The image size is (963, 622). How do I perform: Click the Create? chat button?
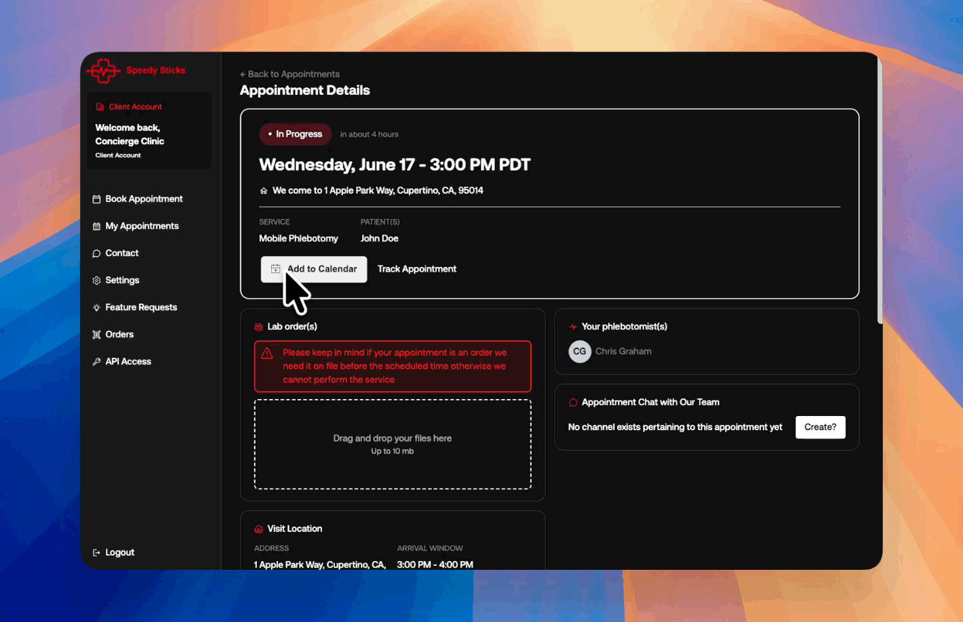(821, 428)
